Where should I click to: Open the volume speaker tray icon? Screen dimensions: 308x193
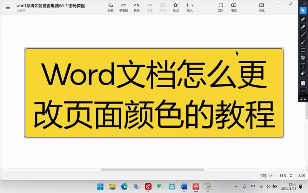[x=268, y=186]
